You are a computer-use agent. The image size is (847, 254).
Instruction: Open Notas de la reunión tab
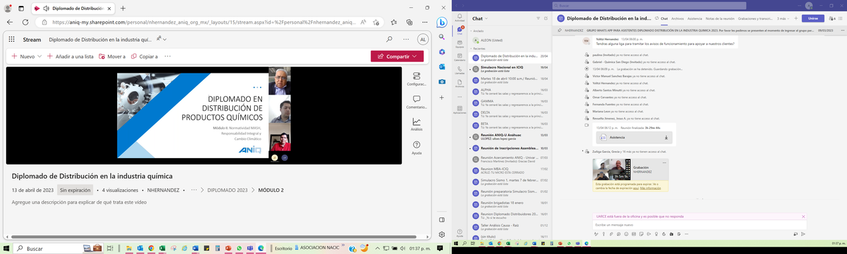(719, 19)
